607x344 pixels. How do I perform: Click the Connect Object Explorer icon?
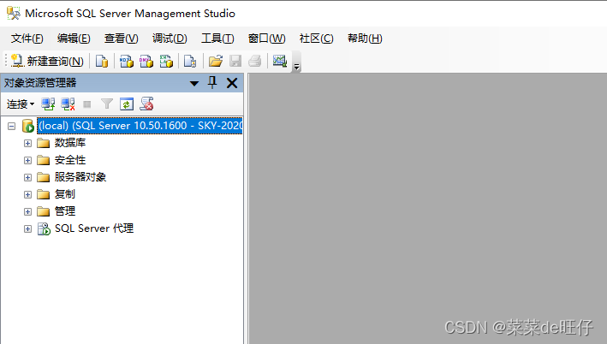click(x=48, y=104)
